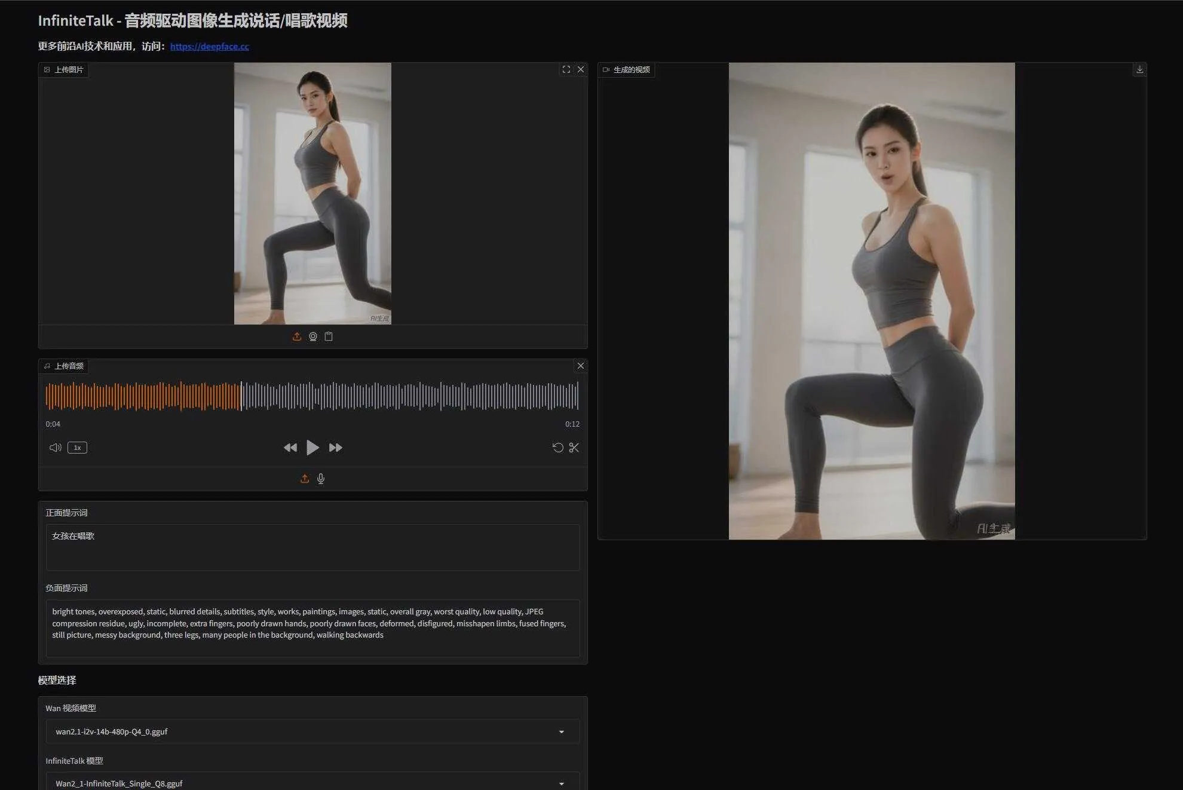Remove the uploaded image with the X
This screenshot has width=1183, height=790.
coord(580,69)
